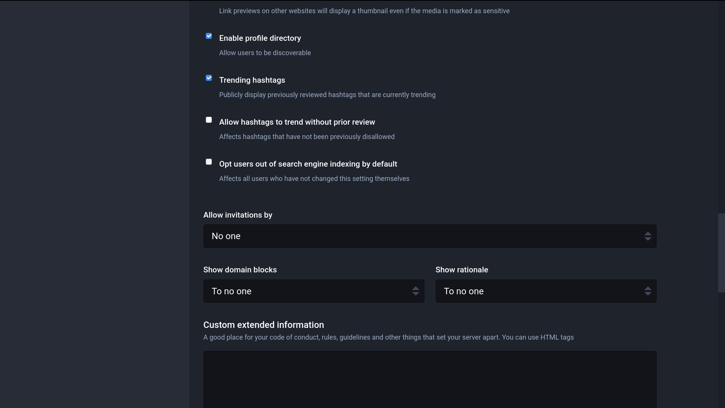Viewport: 725px width, 408px height.
Task: Click the page vertical scrollbar thumb
Action: 721,253
